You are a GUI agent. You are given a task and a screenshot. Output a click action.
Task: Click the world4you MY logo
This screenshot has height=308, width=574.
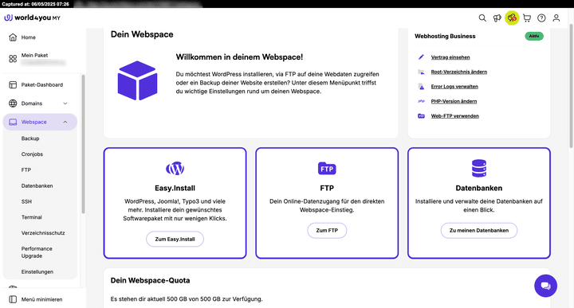click(32, 18)
